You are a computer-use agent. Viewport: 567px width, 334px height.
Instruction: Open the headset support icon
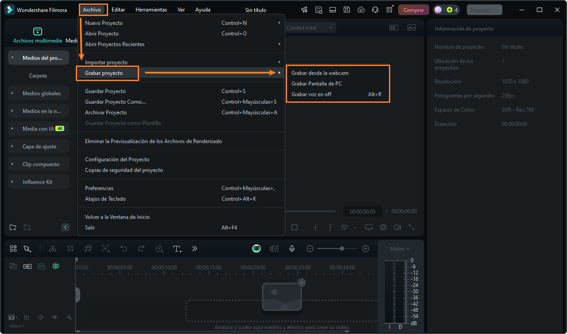tap(375, 10)
